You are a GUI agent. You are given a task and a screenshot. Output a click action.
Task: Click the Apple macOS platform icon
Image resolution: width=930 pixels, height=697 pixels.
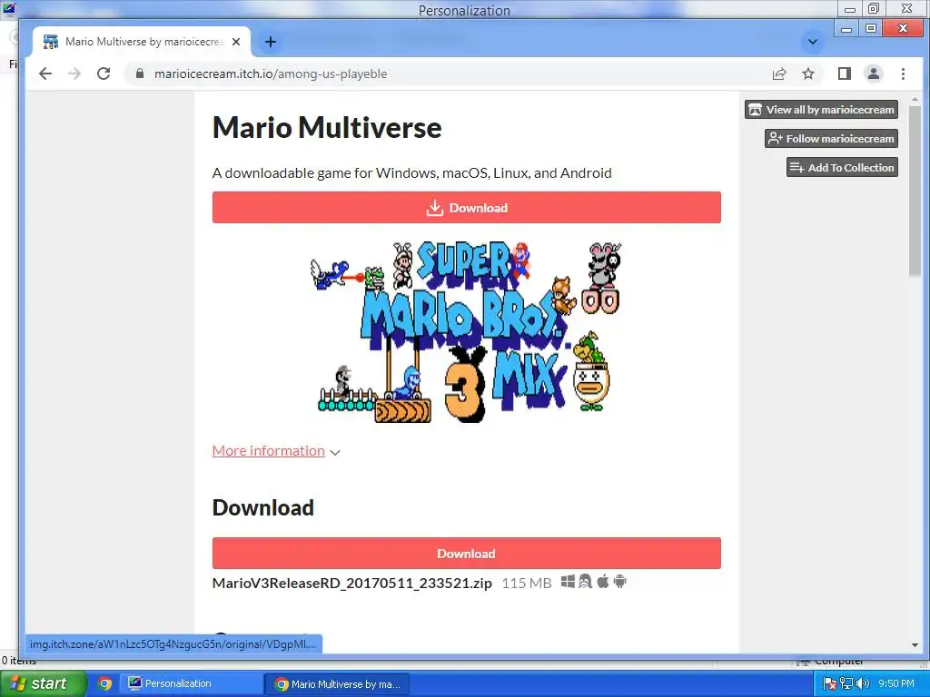click(603, 582)
